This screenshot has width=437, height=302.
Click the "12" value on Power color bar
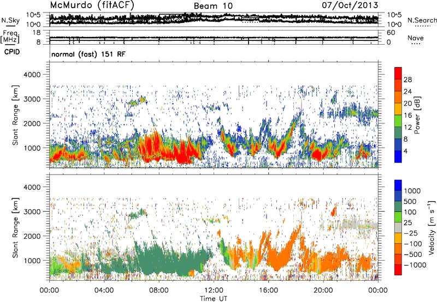tap(408, 128)
